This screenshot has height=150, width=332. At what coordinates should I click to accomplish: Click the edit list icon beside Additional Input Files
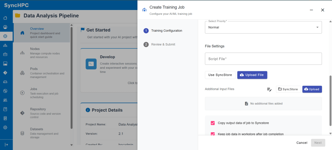point(269,89)
